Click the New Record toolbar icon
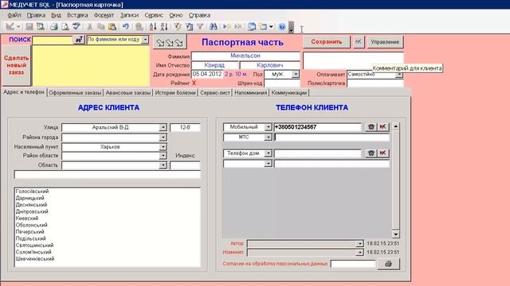Image resolution: width=510 pixels, height=286 pixels. click(x=226, y=26)
